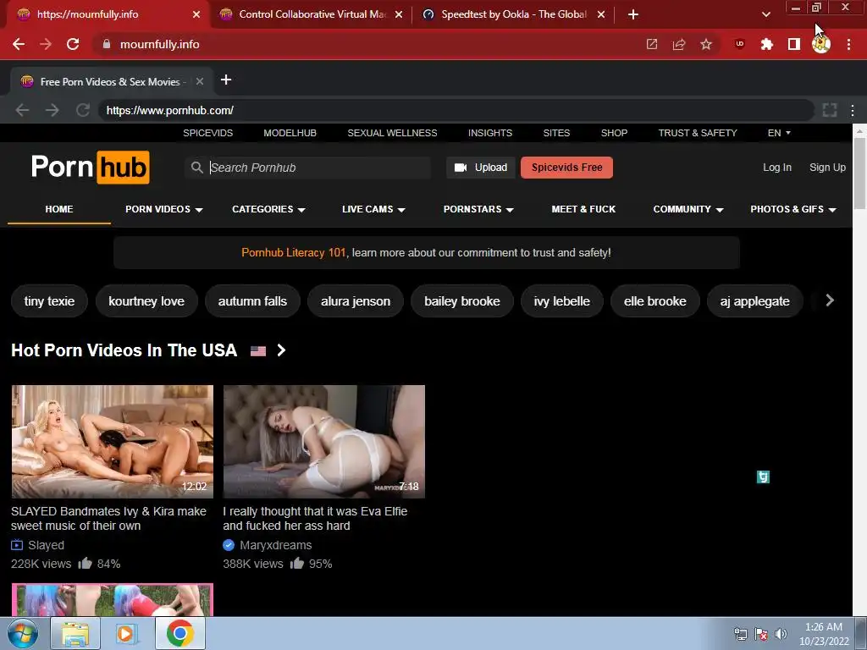Open the Literacy 101 banner link
Image resolution: width=867 pixels, height=650 pixels.
[x=293, y=252]
